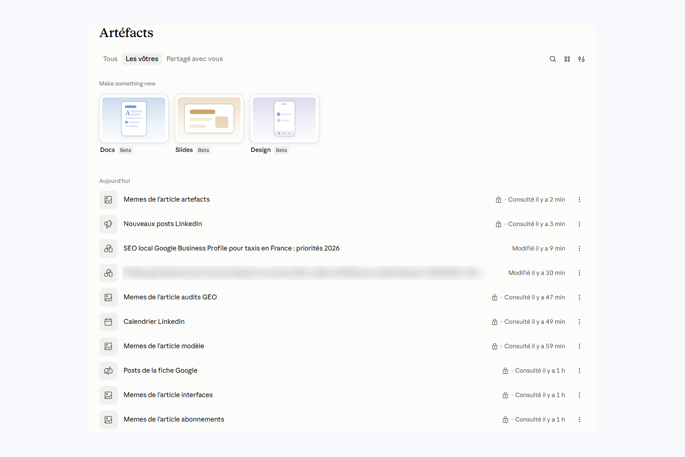
Task: Create a new Design artifact
Action: coord(285,119)
